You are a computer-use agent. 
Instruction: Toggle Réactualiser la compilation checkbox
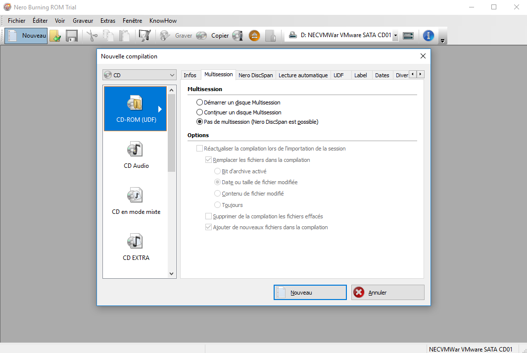[x=199, y=148]
